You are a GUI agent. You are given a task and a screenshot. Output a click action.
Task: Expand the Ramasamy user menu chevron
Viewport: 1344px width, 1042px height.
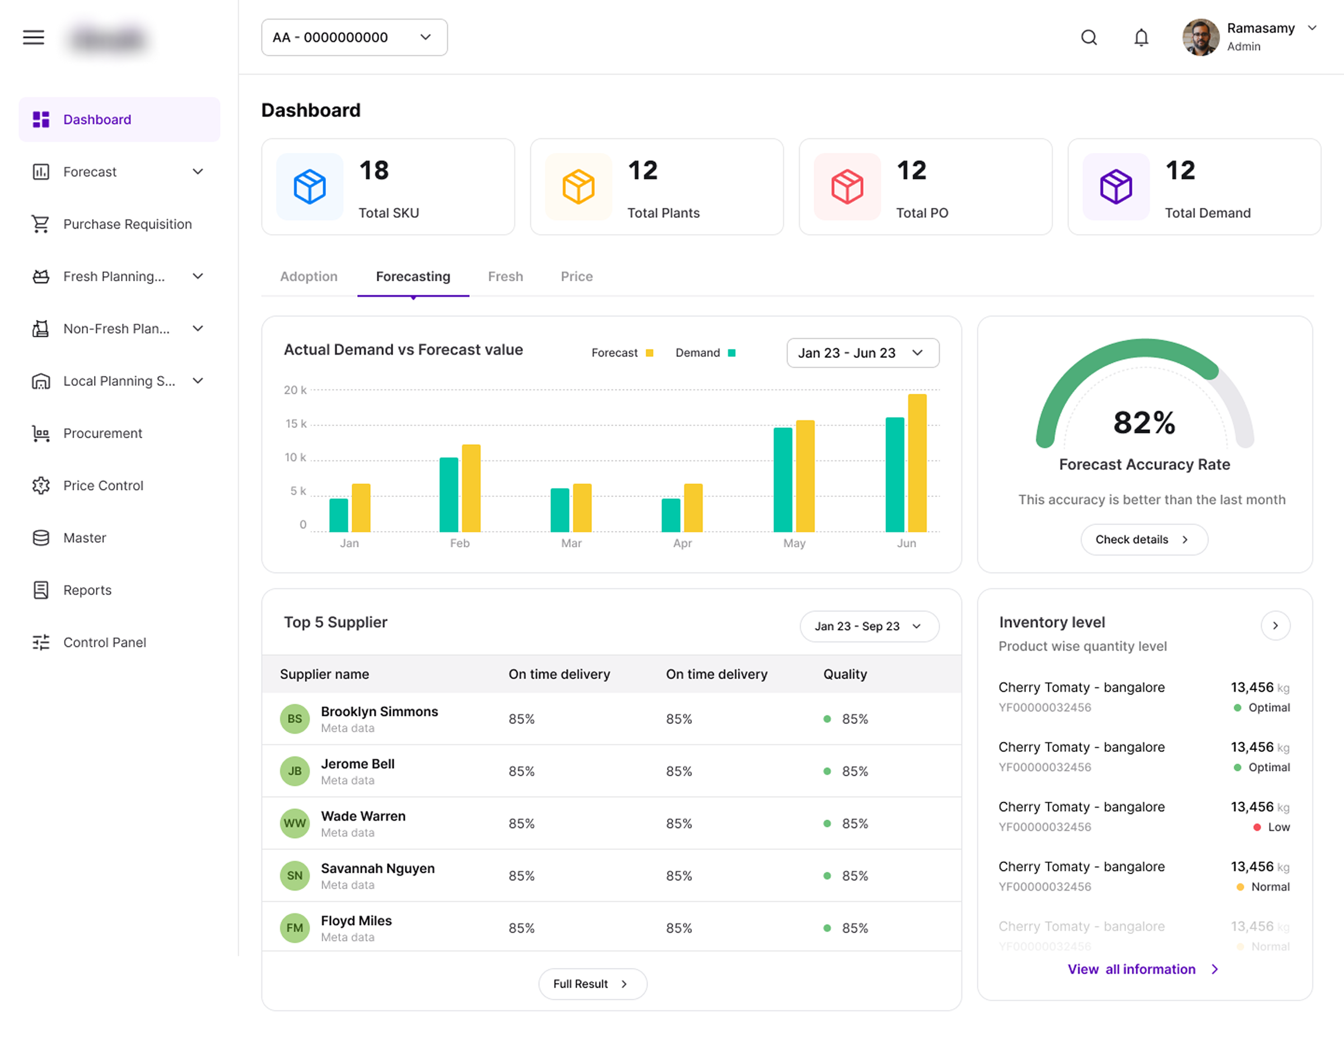point(1312,29)
